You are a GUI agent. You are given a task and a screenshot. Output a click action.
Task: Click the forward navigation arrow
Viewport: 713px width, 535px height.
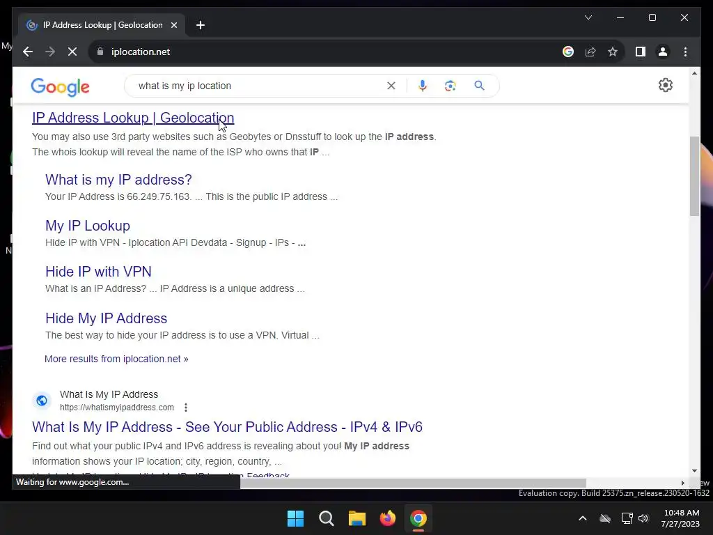(50, 52)
